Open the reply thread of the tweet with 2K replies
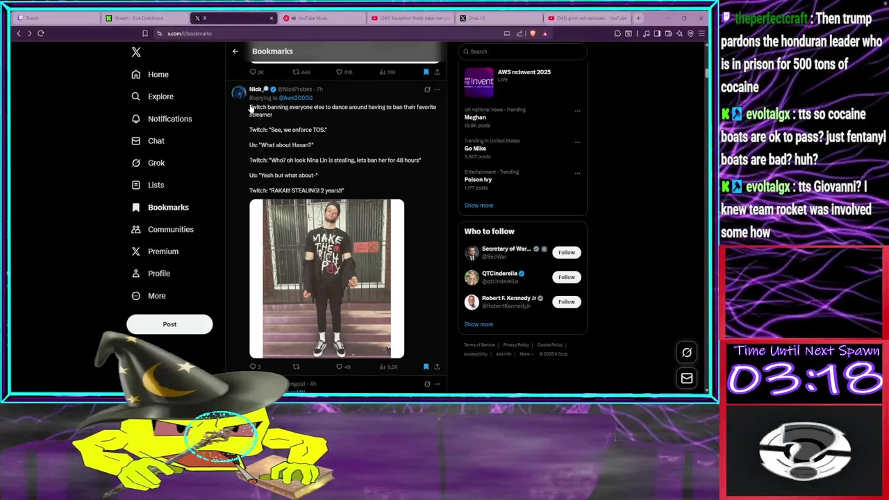Viewport: 889px width, 500px height. (x=256, y=72)
